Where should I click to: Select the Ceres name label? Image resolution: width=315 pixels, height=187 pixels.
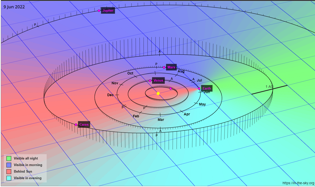click(84, 124)
